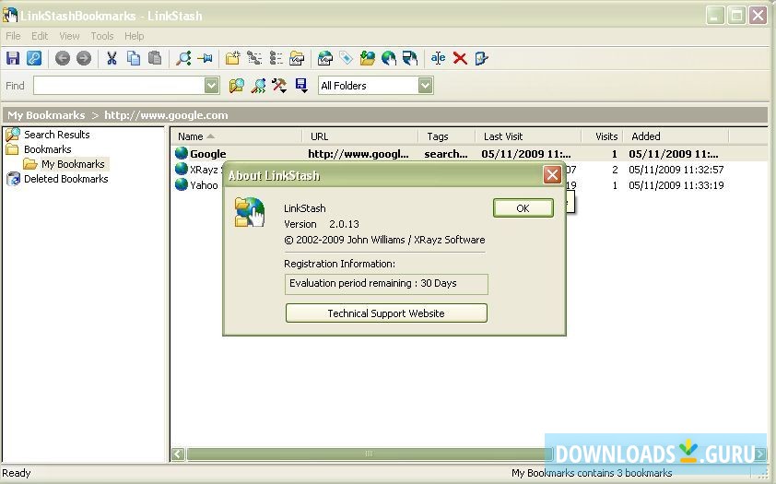This screenshot has height=484, width=776.
Task: Select the Bookmarks root folder
Action: tap(48, 149)
